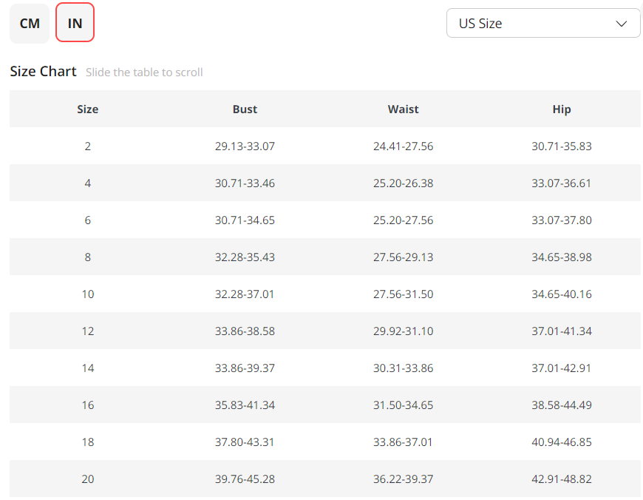Click hip value 38.58-44.49 for size 16

click(562, 405)
